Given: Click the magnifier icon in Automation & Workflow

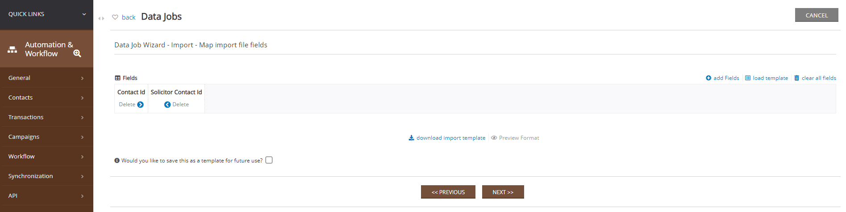Looking at the screenshot, I should point(77,54).
